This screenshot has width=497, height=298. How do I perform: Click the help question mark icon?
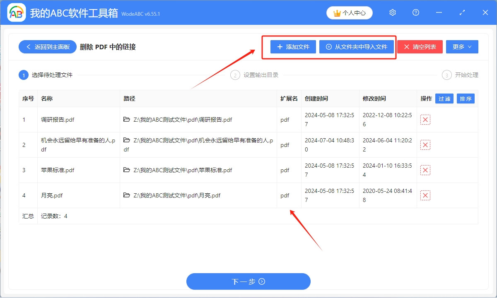[415, 12]
